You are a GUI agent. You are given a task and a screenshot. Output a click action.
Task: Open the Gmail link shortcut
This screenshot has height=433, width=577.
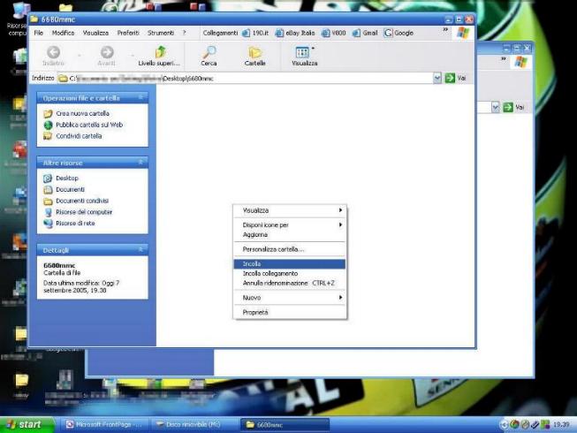point(365,33)
